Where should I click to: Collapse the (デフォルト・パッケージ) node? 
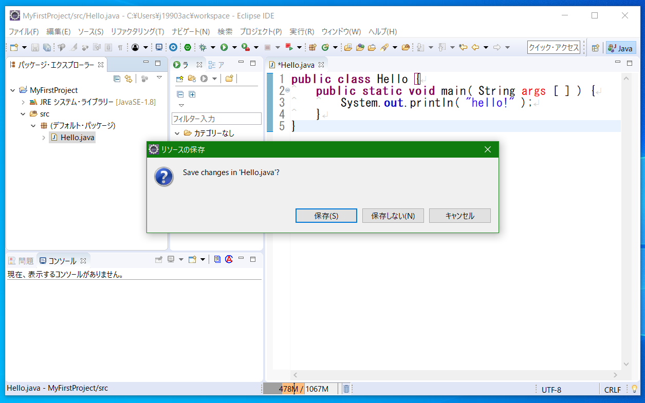pyautogui.click(x=33, y=126)
